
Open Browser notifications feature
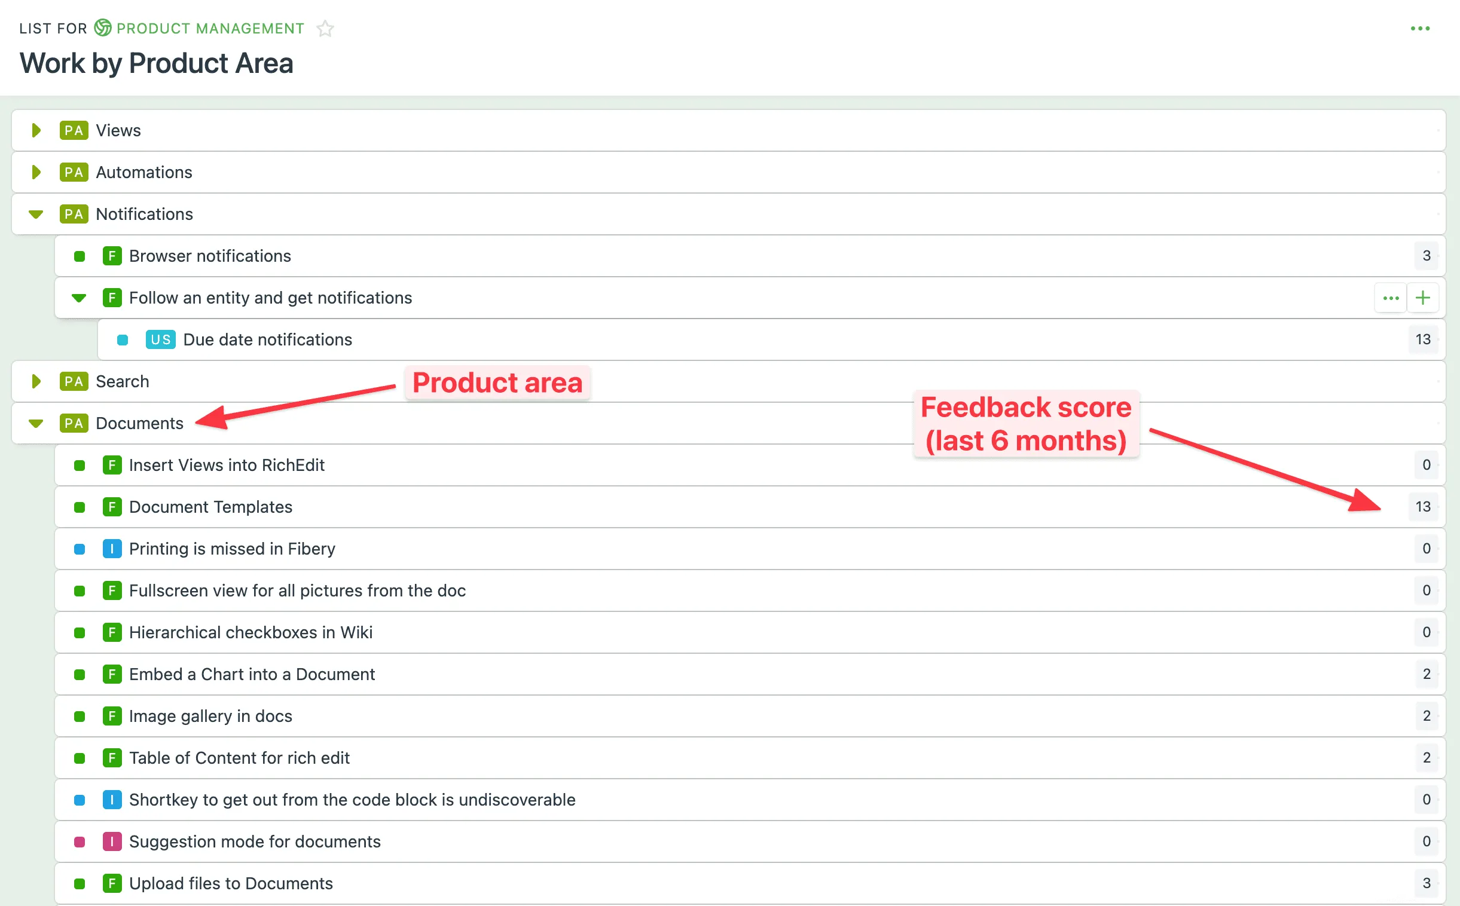[210, 256]
